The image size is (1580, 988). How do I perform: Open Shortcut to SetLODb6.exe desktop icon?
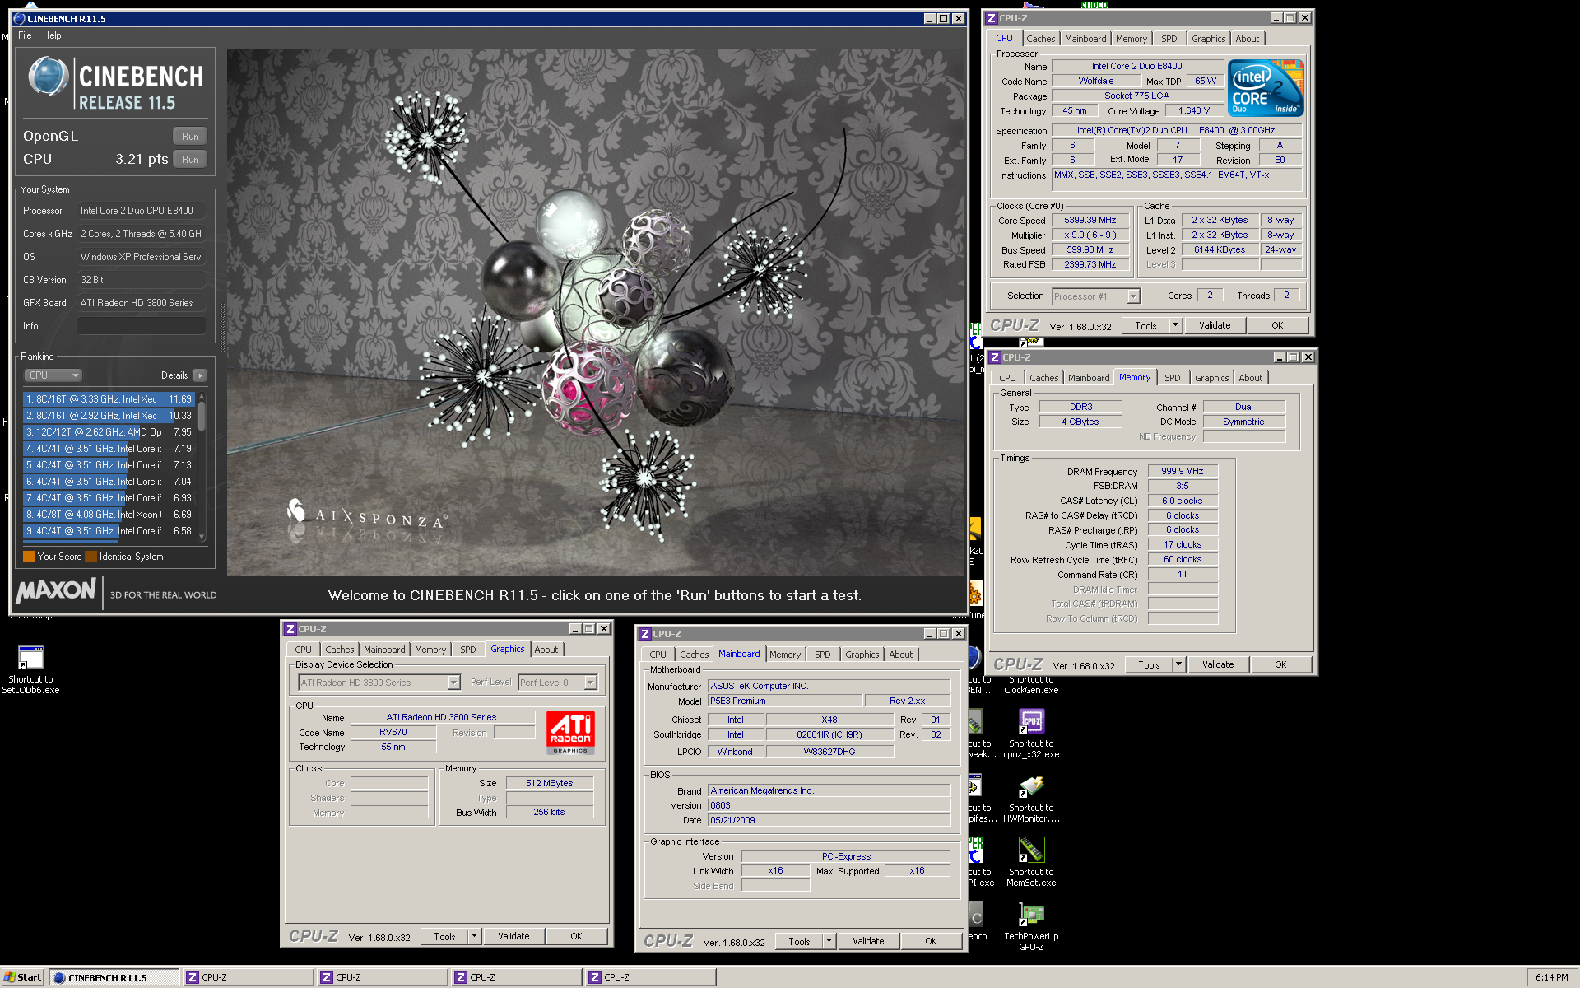30,669
